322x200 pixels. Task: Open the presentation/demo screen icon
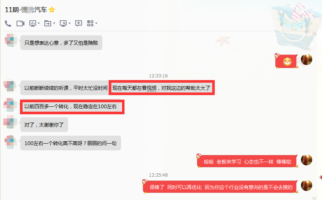[x=33, y=23]
